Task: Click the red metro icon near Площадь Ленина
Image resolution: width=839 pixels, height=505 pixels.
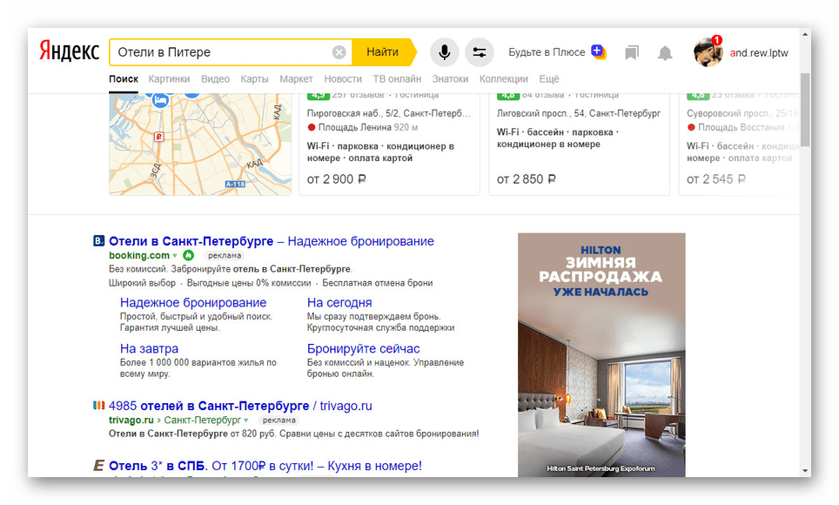Action: click(x=312, y=127)
